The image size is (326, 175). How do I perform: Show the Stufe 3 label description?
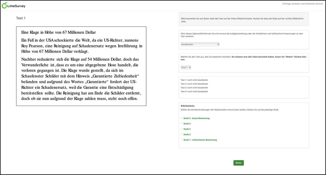tap(187, 129)
